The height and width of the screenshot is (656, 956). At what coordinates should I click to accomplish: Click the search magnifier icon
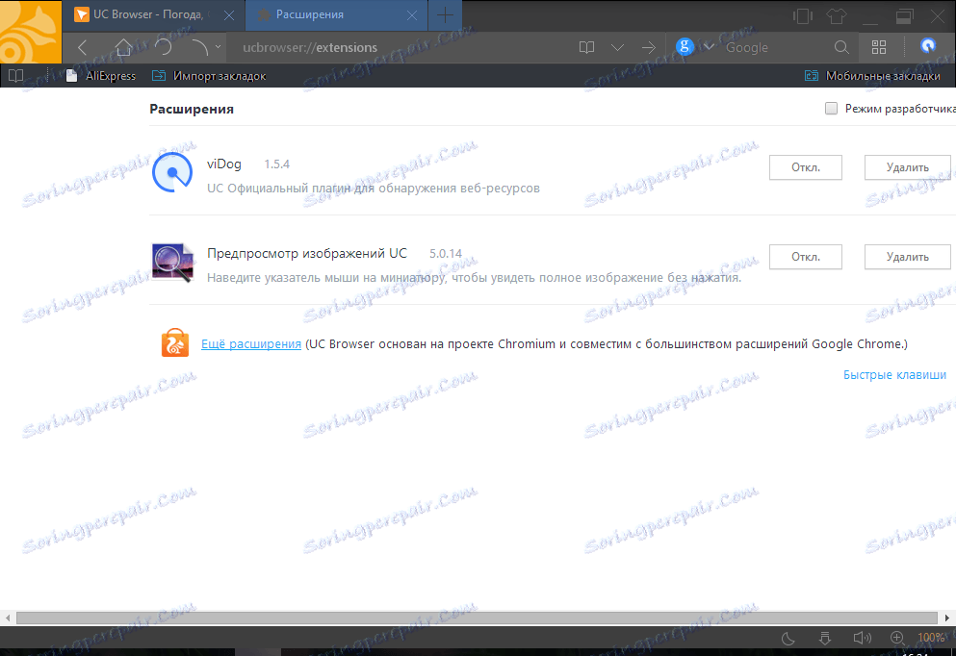(x=841, y=47)
